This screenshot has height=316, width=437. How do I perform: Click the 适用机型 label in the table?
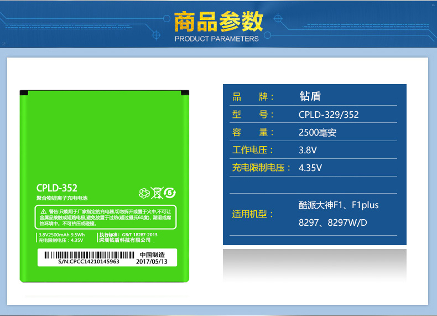[249, 214]
